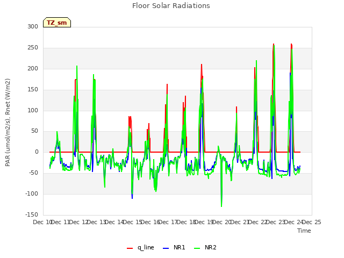The image size is (344, 258).
Task: Click y-axis tick value -150
Action: (x=32, y=214)
